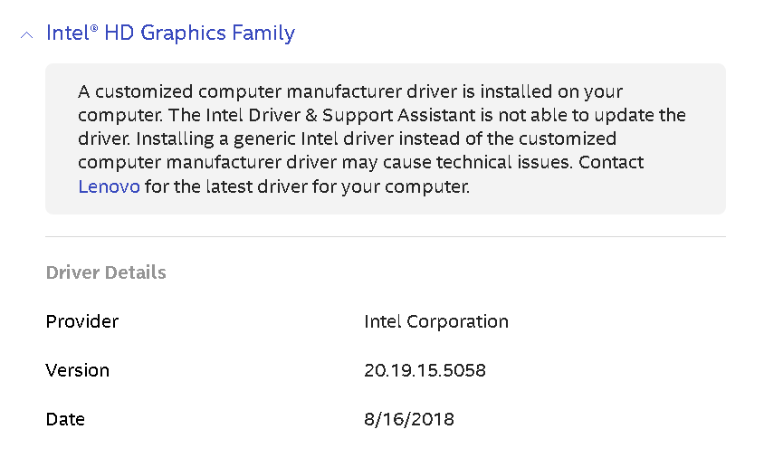The width and height of the screenshot is (764, 458).
Task: Click the Intel® HD Graphics Family heading
Action: 170,33
